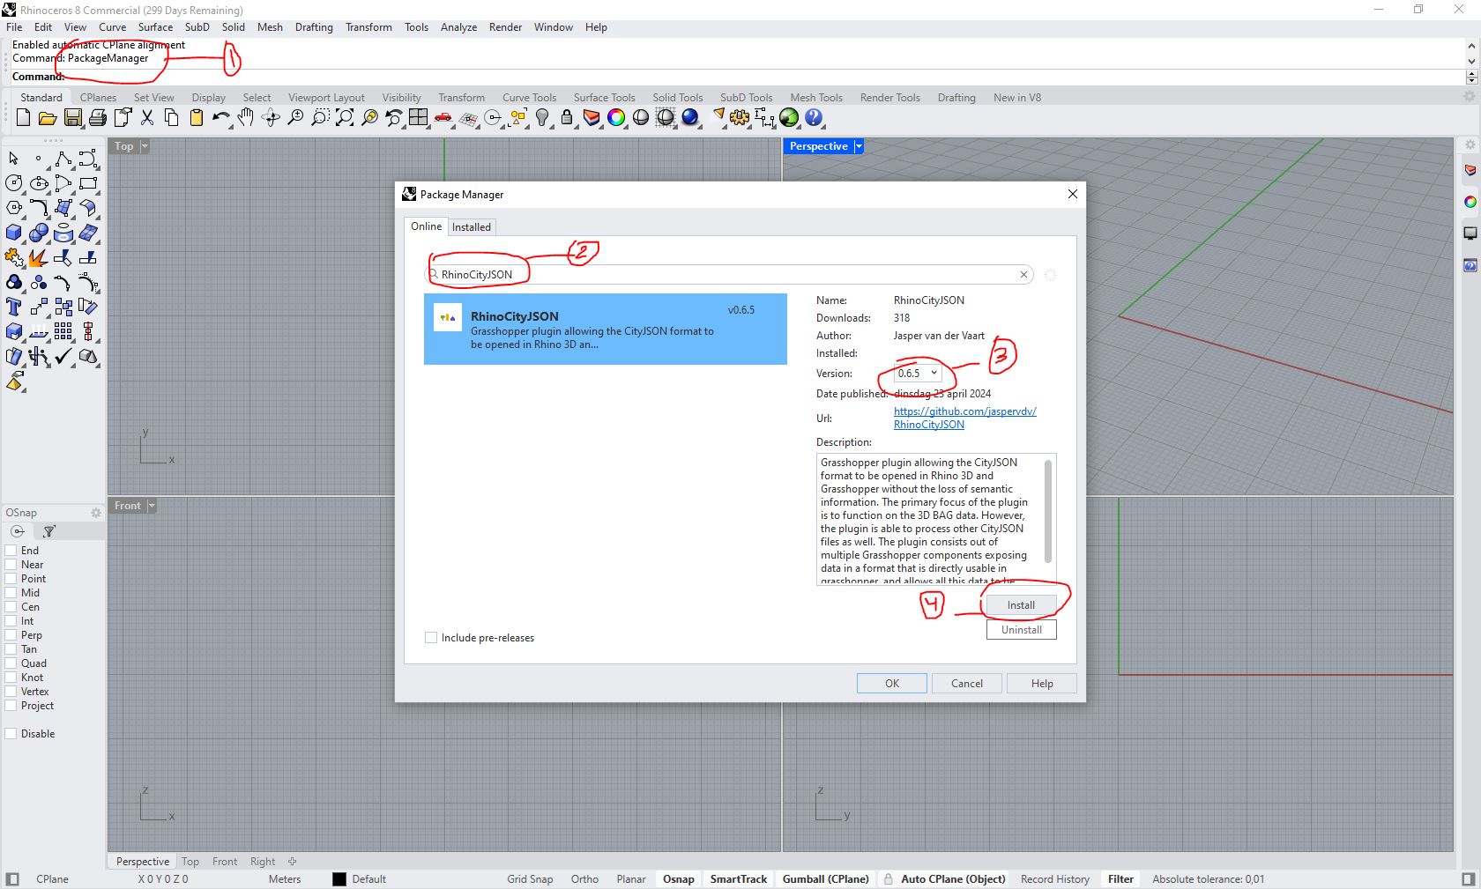Click the black Default layer color swatch
Image resolution: width=1481 pixels, height=889 pixels.
pyautogui.click(x=339, y=878)
